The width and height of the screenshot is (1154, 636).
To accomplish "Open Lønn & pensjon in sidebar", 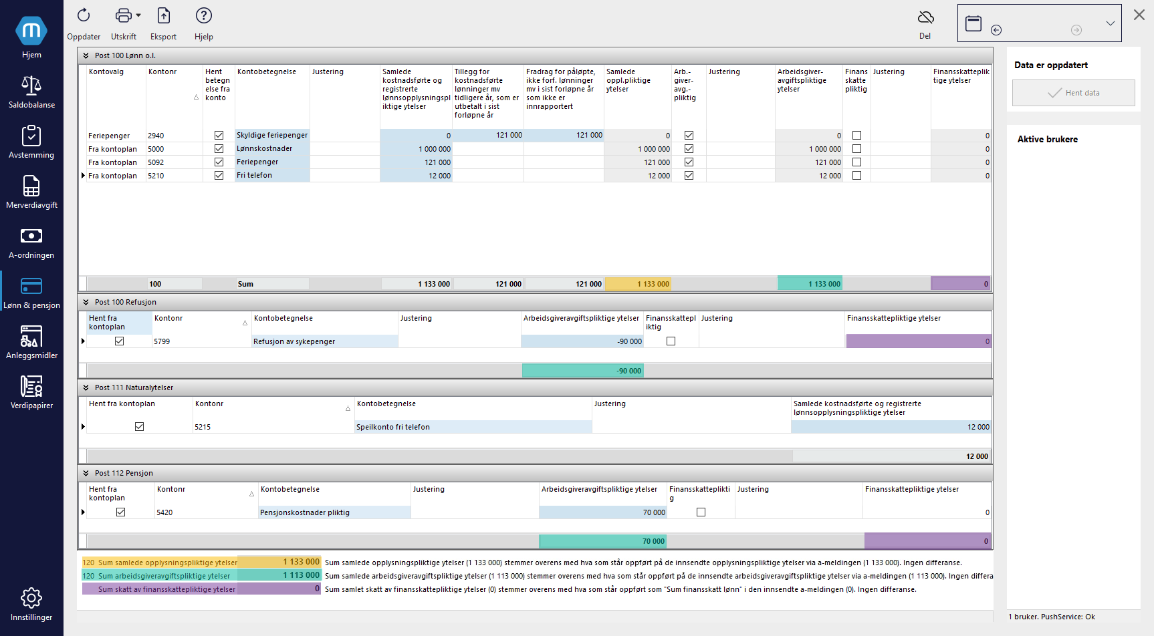I will (31, 292).
